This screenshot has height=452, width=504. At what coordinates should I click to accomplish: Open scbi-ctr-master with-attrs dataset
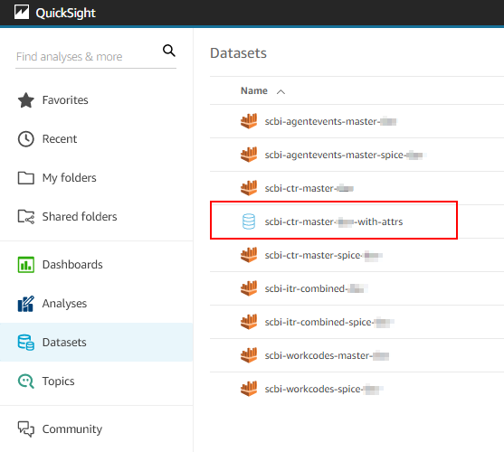click(x=334, y=221)
